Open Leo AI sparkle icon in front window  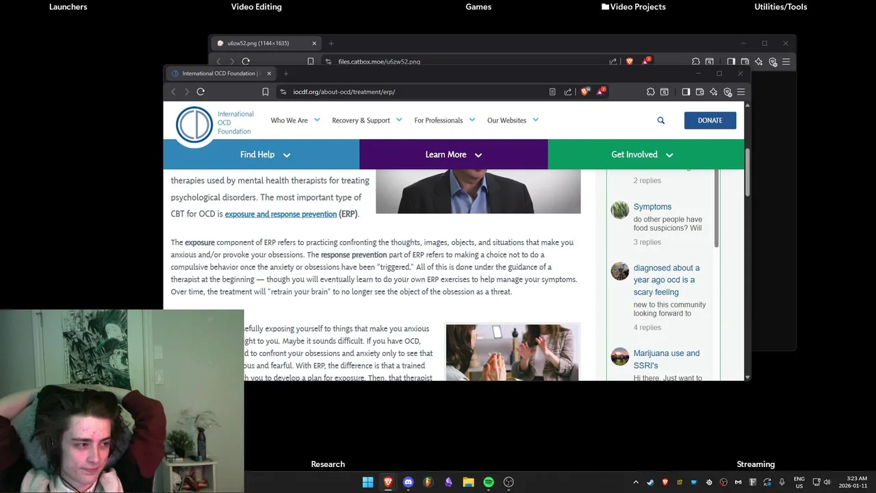click(714, 92)
